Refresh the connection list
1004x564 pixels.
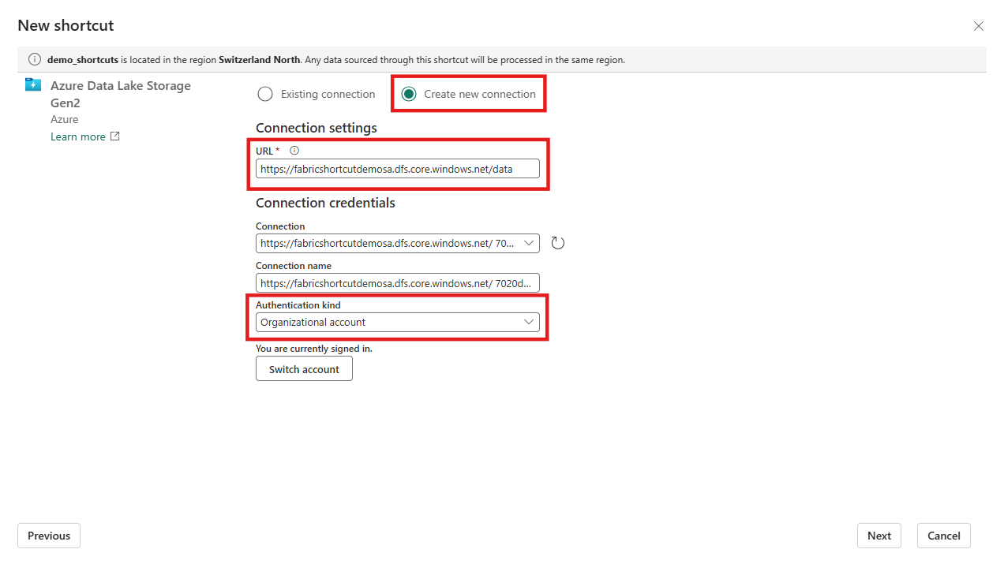point(557,242)
